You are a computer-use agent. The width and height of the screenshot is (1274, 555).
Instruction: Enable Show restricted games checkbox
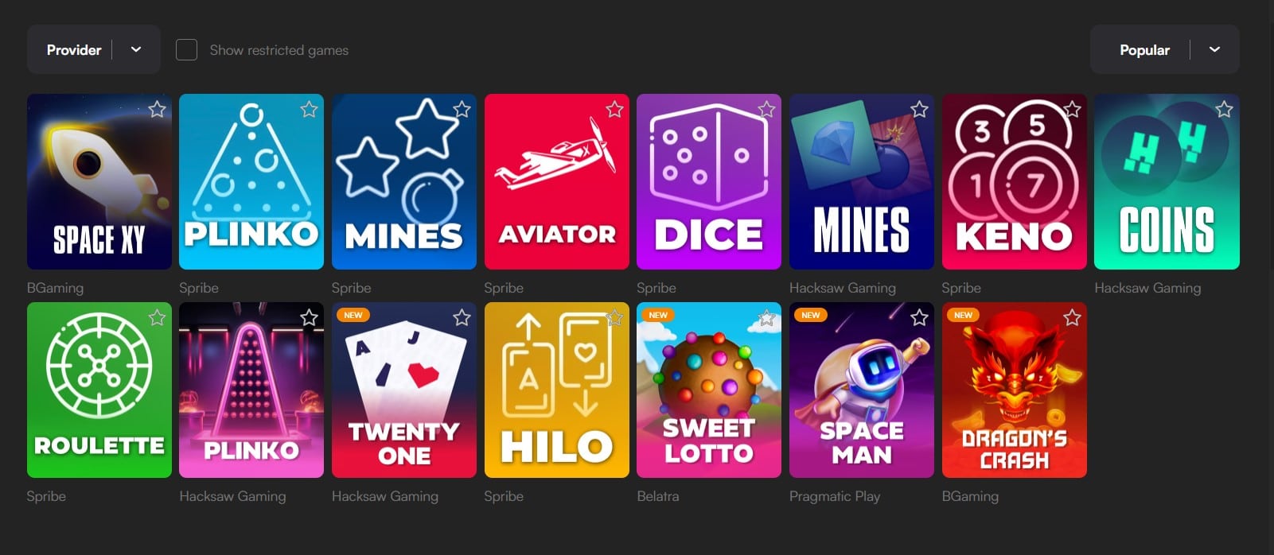tap(186, 49)
